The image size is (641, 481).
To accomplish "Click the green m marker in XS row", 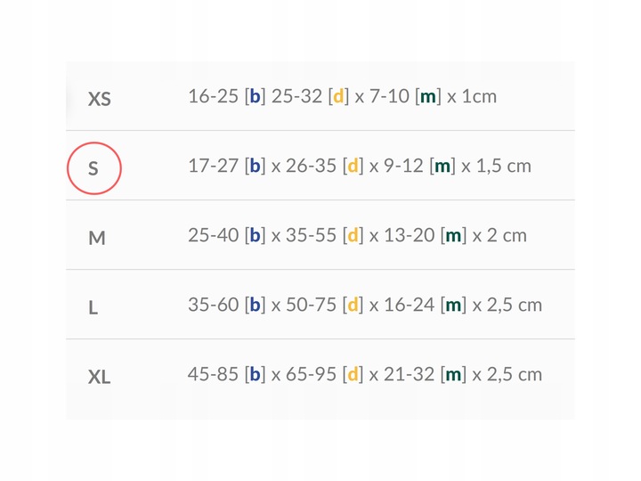I will click(428, 96).
